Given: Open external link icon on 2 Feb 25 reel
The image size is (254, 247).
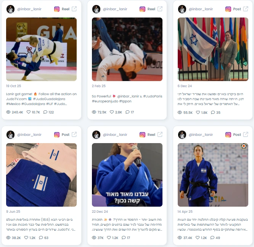Looking at the screenshot, I should 160,9.
